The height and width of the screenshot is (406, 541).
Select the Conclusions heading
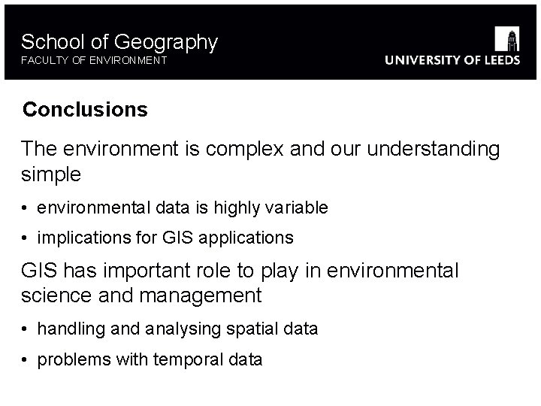pyautogui.click(x=85, y=110)
